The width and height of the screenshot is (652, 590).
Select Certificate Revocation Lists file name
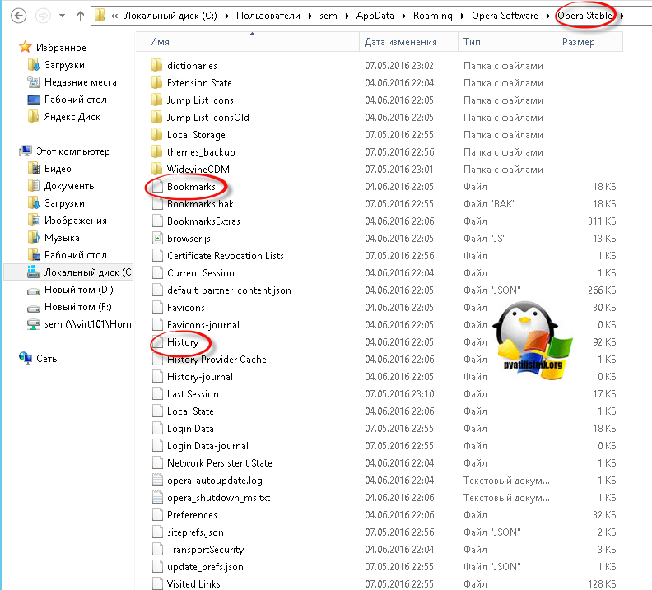226,256
